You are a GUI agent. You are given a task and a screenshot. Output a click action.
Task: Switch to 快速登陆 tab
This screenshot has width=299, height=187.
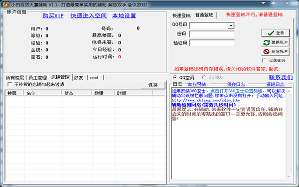coord(181,15)
